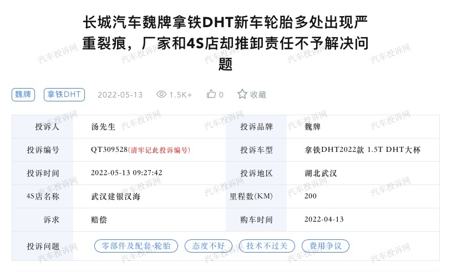
Task: Click the 收藏 text label
Action: tap(258, 95)
